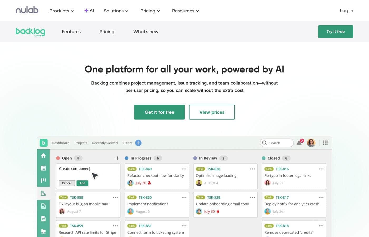Viewport: 369px width, 237px height.
Task: Open the more menu on TSK-858
Action: coord(115,197)
